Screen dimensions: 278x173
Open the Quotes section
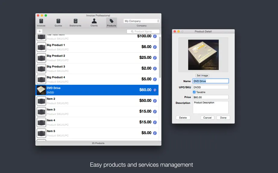pos(58,23)
